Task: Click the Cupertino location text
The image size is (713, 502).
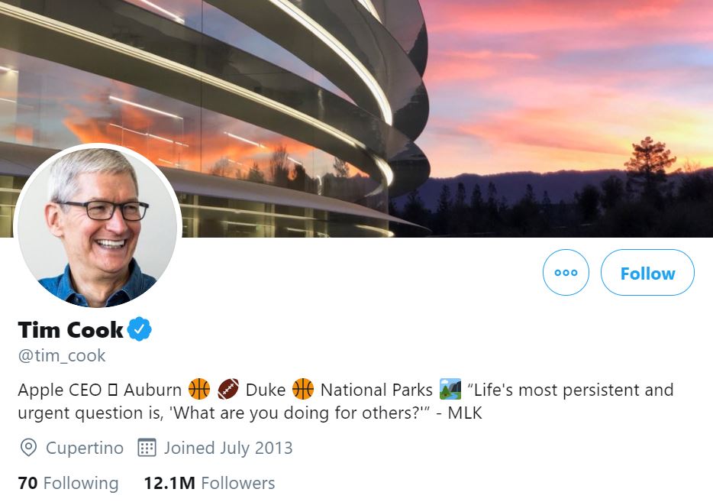Action: [x=84, y=448]
